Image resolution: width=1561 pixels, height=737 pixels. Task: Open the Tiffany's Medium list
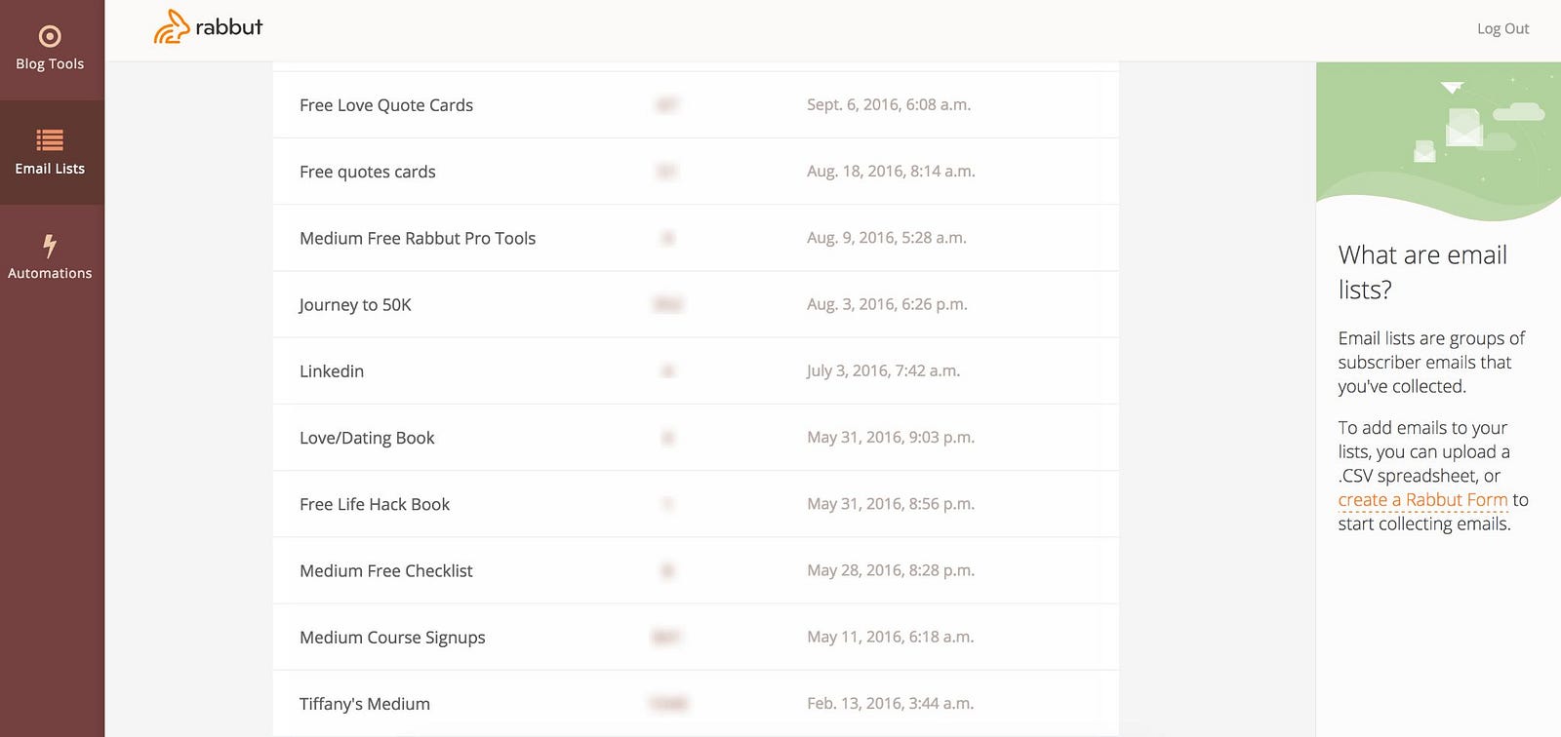click(365, 704)
